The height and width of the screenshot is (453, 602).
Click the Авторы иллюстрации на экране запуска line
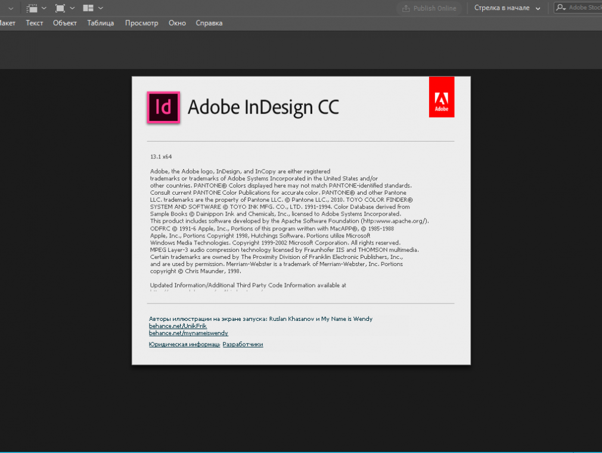[x=260, y=318]
